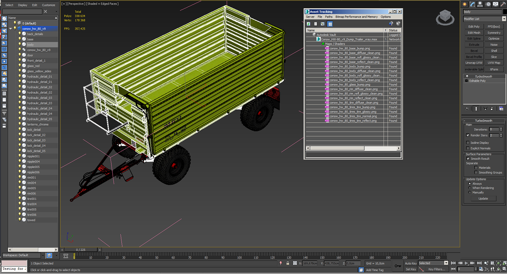Enable Separate by Smoothing Groups checkbox

point(476,172)
